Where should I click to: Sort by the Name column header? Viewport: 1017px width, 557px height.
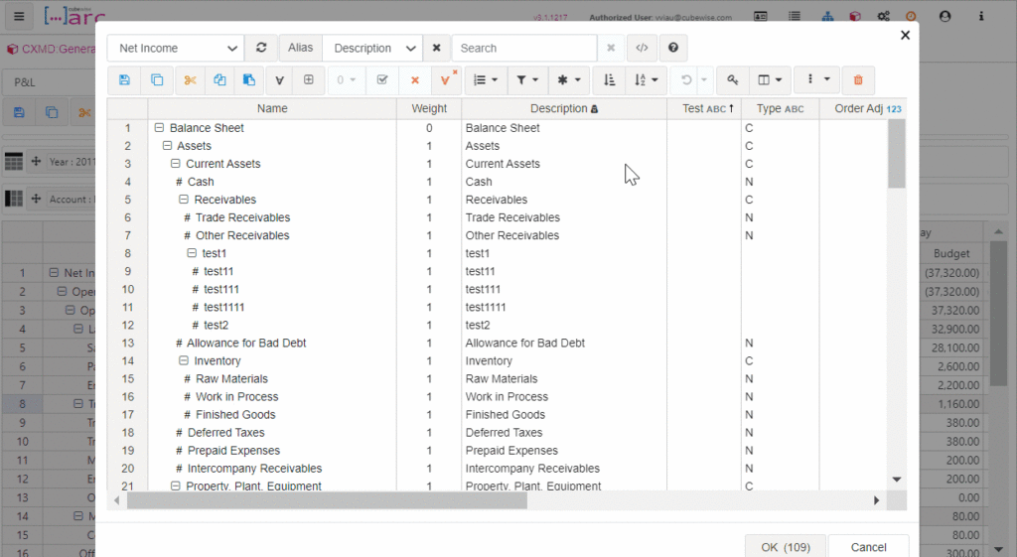(272, 108)
